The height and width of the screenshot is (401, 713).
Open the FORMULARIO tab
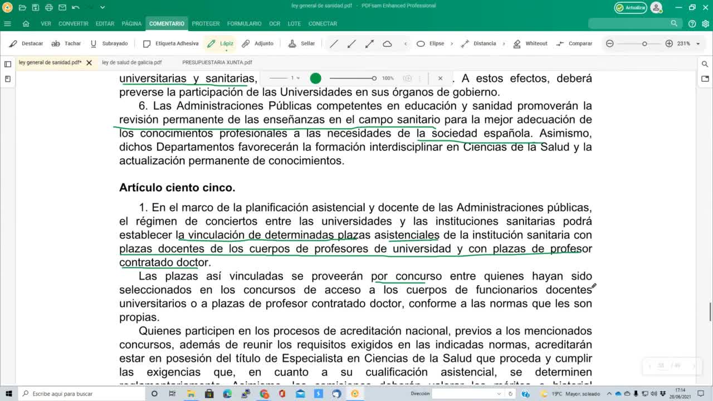click(244, 23)
